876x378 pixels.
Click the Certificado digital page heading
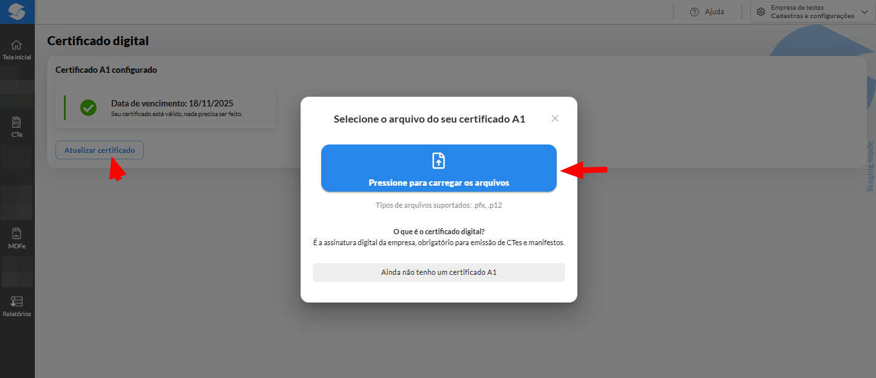click(98, 41)
